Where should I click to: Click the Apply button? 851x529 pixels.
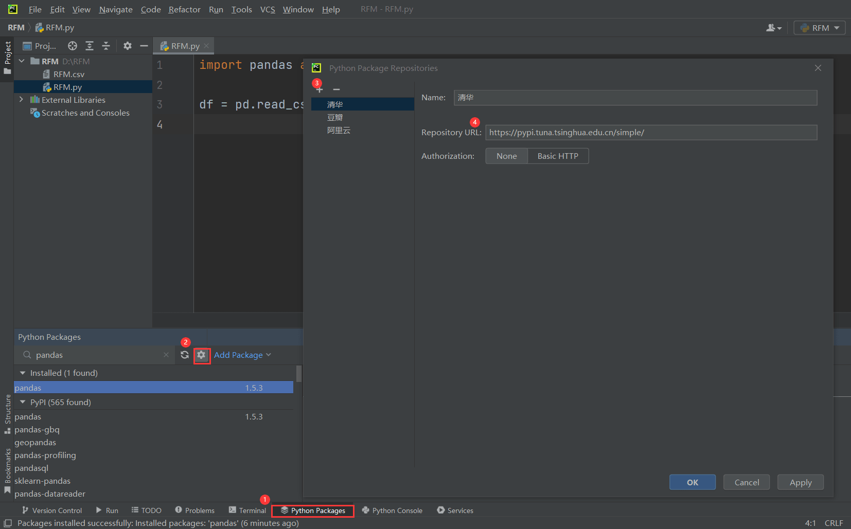(x=800, y=482)
